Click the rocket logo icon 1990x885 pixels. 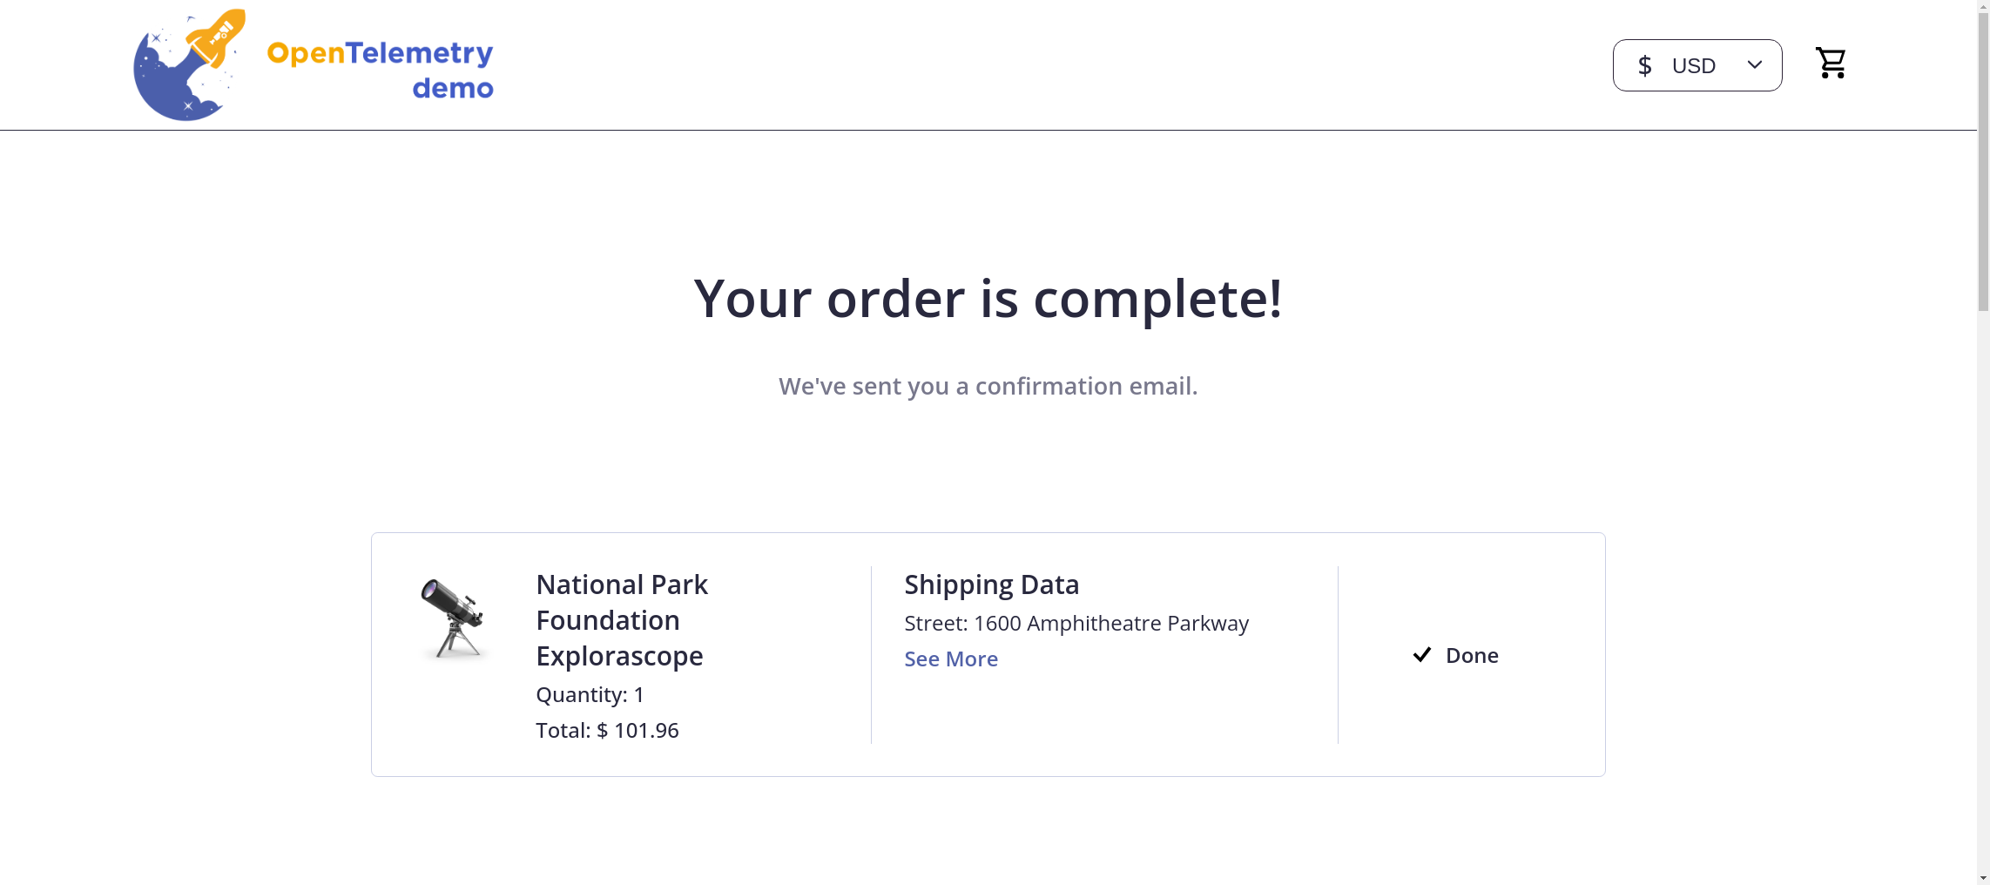189,65
